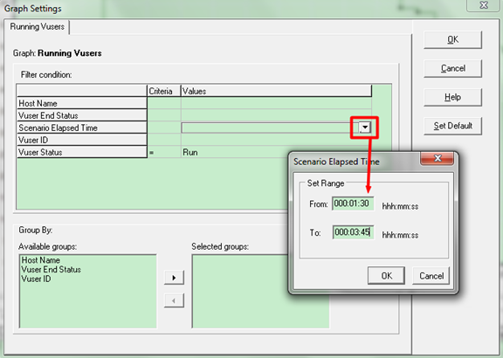Switch to the Running Vusers tab
The height and width of the screenshot is (358, 503).
(37, 26)
